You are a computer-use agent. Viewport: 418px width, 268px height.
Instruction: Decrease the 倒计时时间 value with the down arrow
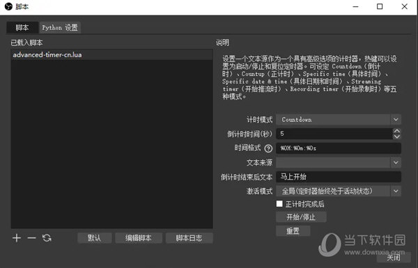[x=396, y=136]
